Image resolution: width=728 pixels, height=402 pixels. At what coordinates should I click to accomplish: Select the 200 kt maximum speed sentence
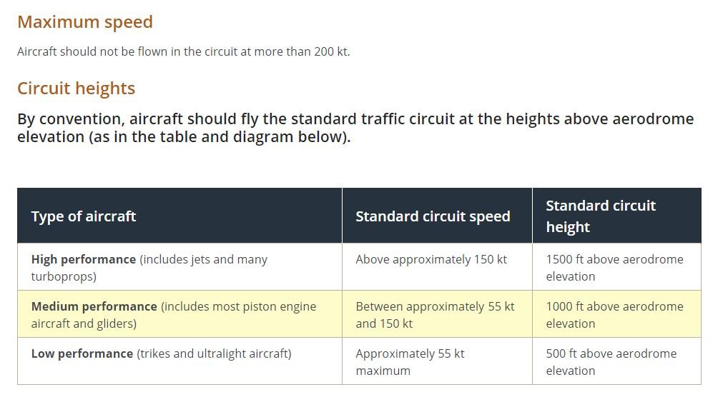click(183, 51)
